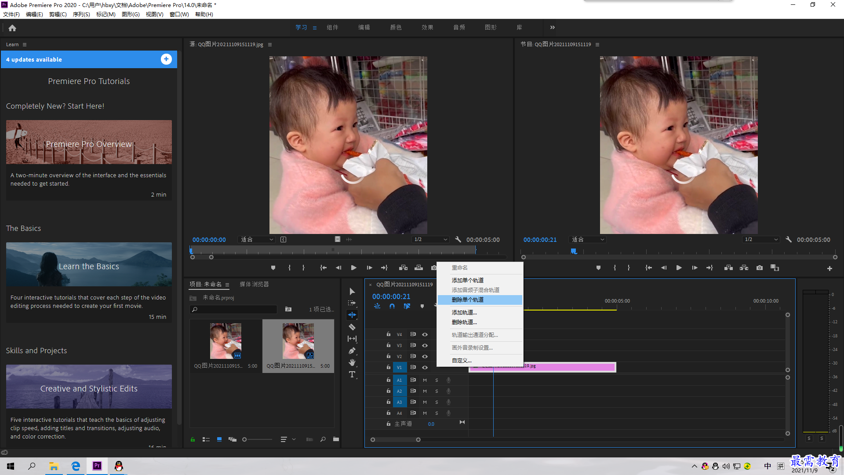Export frame camera icon in Program monitor

tap(760, 267)
